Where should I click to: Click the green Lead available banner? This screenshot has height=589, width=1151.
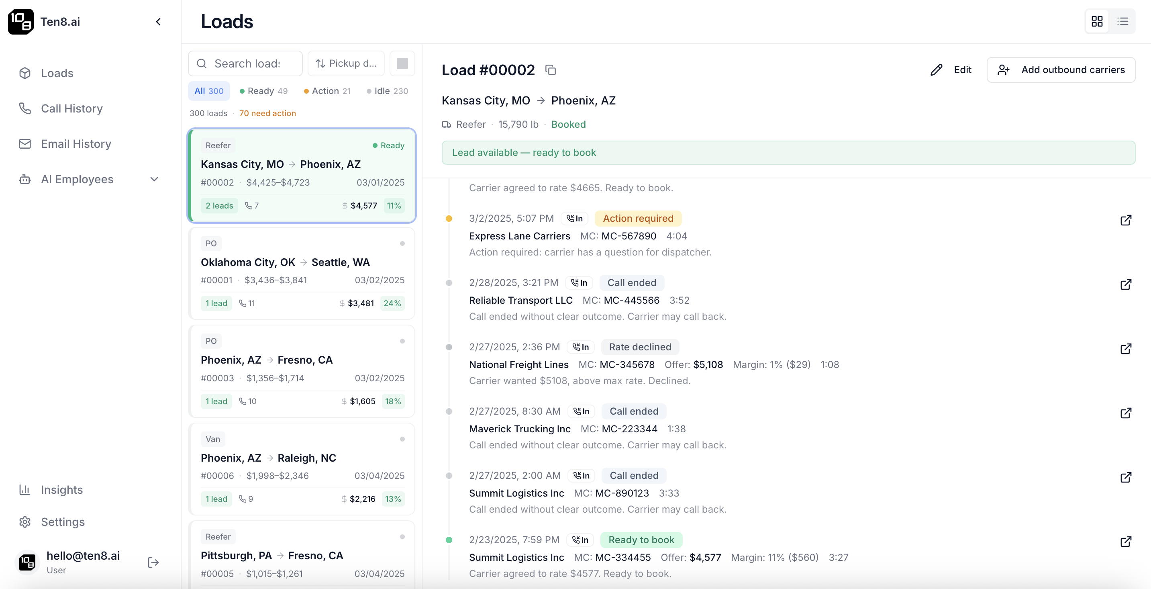coord(788,153)
